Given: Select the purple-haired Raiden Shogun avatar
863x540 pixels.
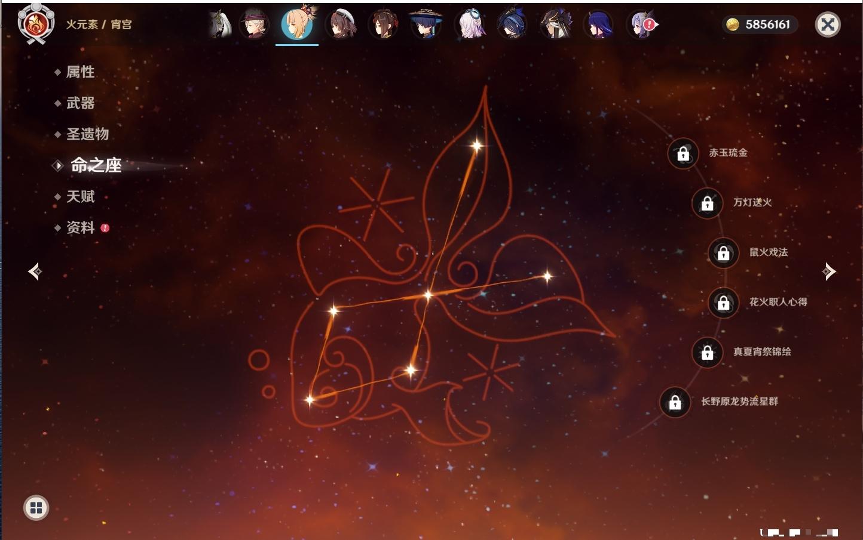Looking at the screenshot, I should pos(598,24).
